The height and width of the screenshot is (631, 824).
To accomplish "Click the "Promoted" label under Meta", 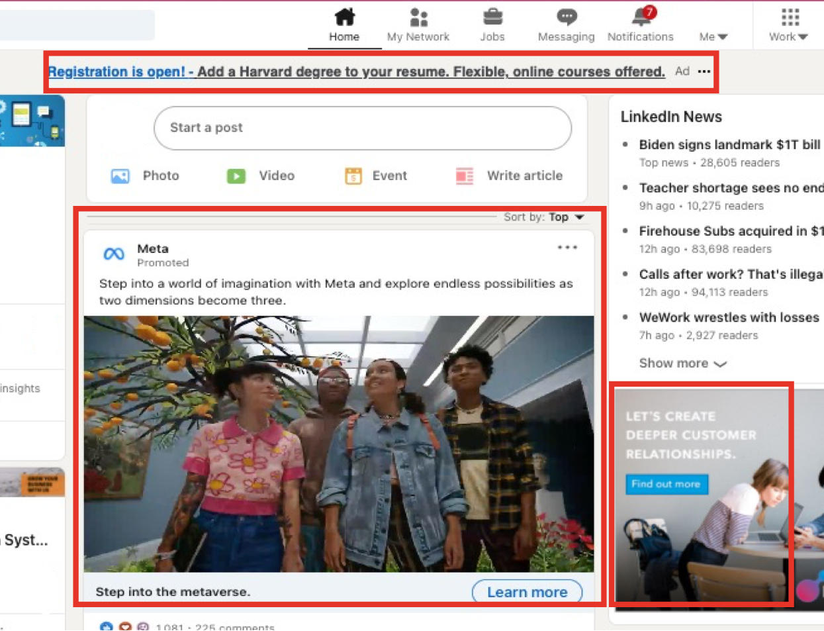I will click(x=163, y=263).
